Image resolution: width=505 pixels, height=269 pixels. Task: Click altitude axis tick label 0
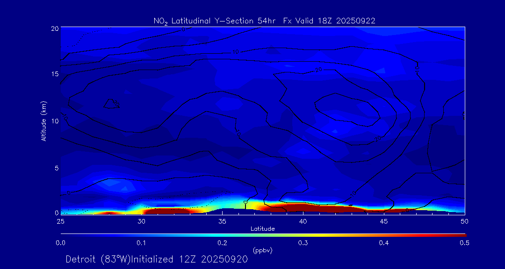(57, 212)
